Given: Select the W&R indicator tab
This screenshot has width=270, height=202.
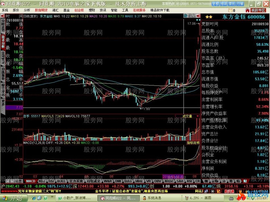Looking at the screenshot, I should 108,181.
